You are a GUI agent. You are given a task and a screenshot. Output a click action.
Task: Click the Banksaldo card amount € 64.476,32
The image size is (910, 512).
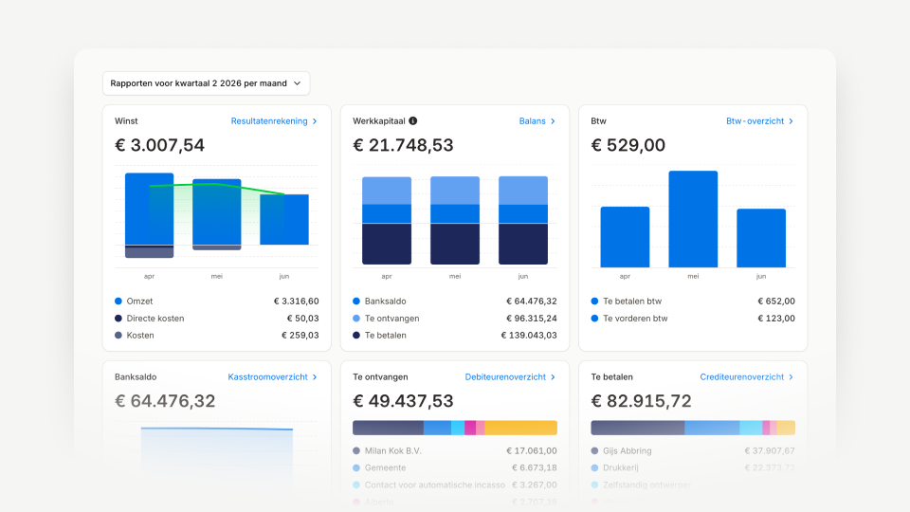tap(165, 401)
